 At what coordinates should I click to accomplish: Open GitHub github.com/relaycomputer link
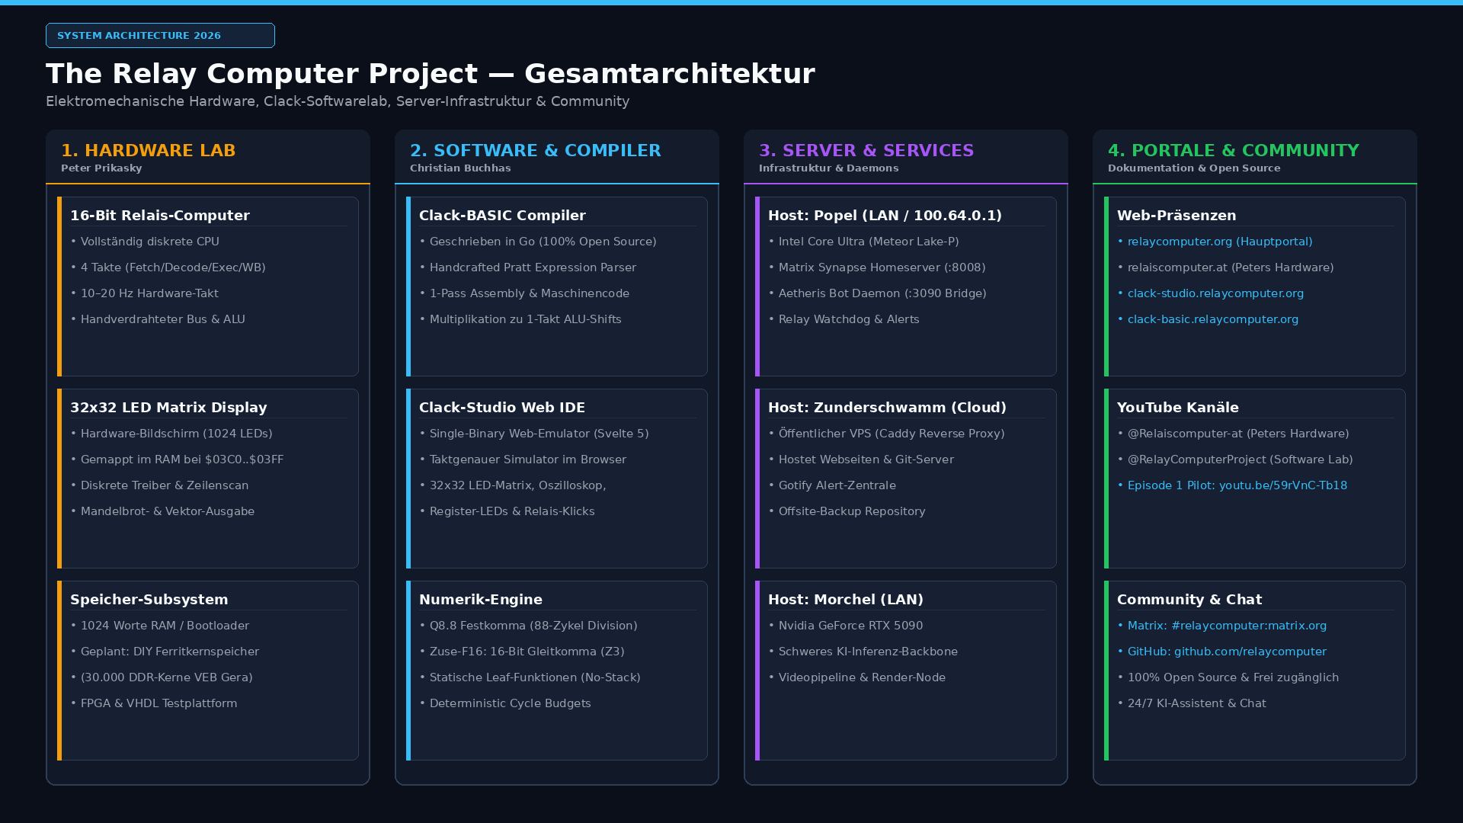[x=1227, y=652]
